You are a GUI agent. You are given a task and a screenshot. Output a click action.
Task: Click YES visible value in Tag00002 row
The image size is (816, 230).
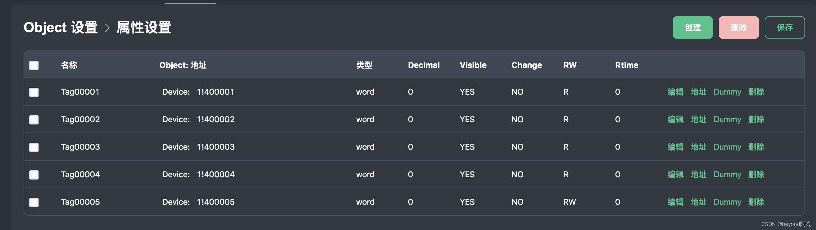coord(467,119)
